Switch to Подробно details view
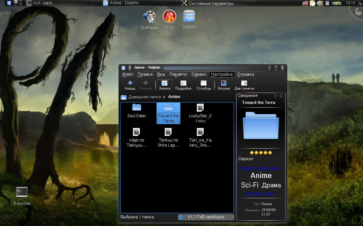Image resolution: width=363 pixels, height=226 pixels. [x=183, y=85]
